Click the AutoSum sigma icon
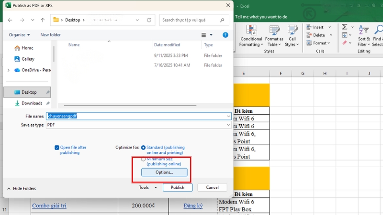This screenshot has width=383, height=215. pyautogui.click(x=345, y=27)
